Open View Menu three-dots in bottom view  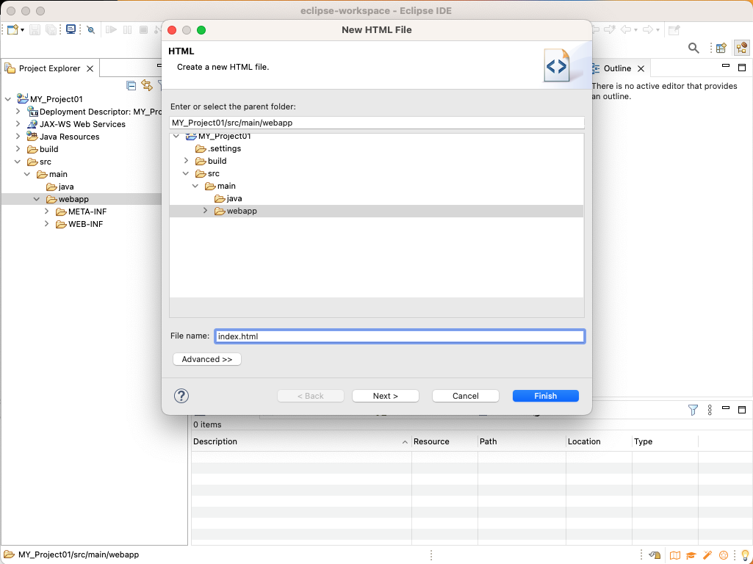point(710,410)
